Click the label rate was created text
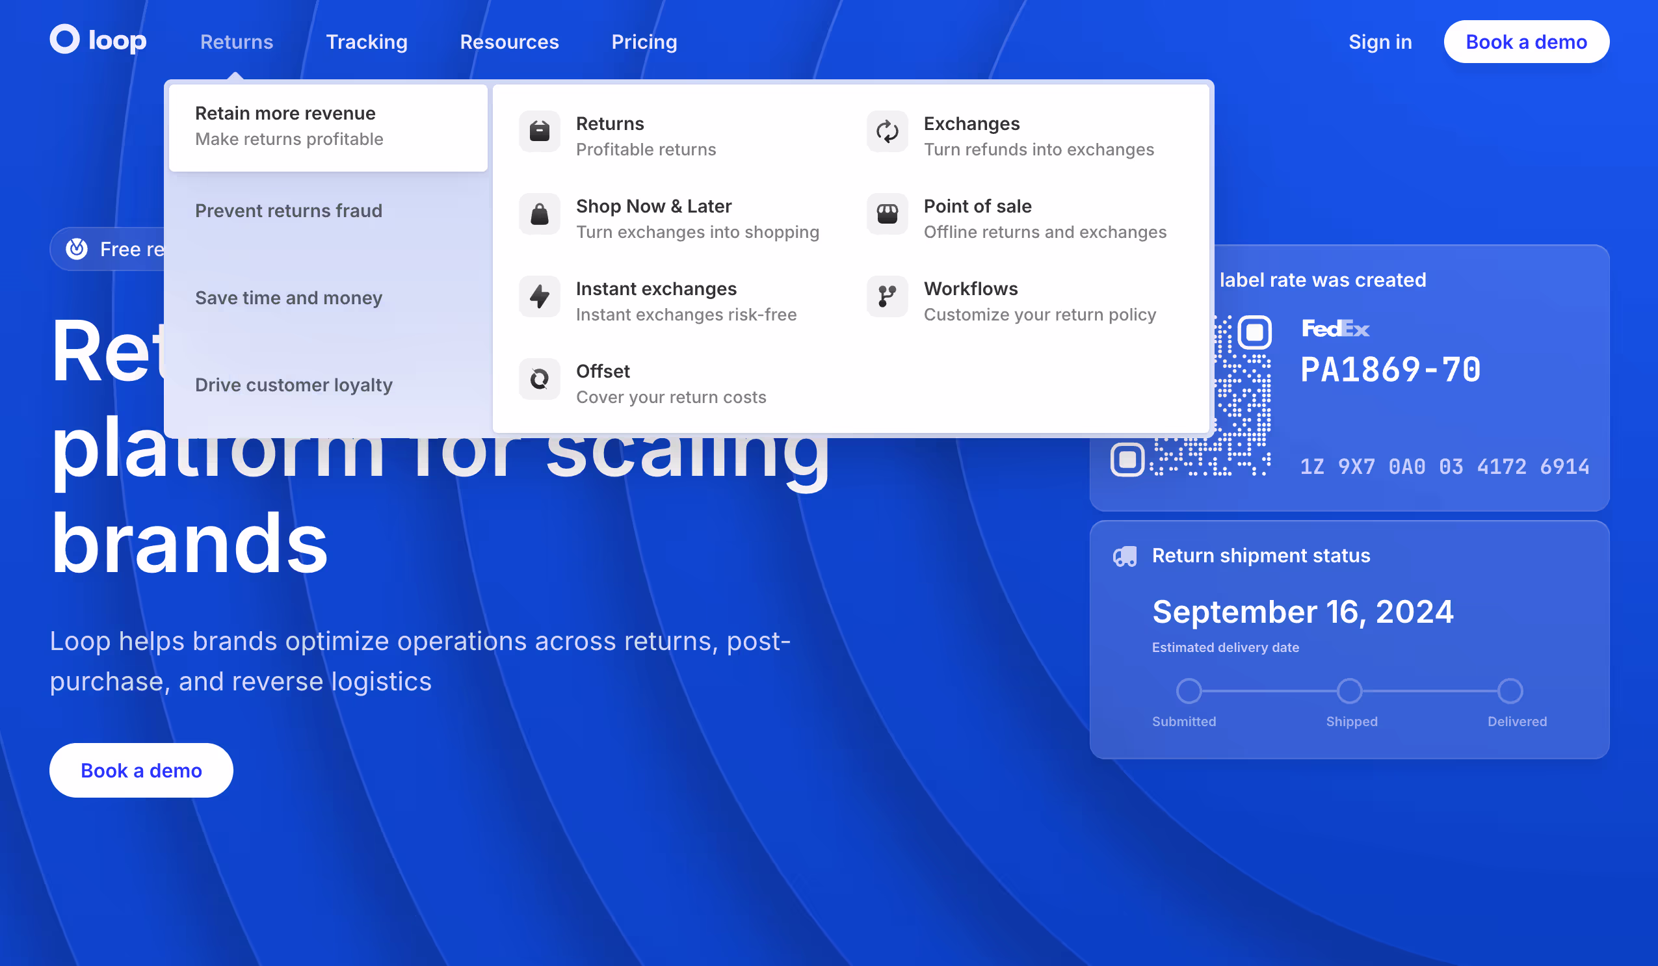Viewport: 1658px width, 966px height. tap(1323, 280)
